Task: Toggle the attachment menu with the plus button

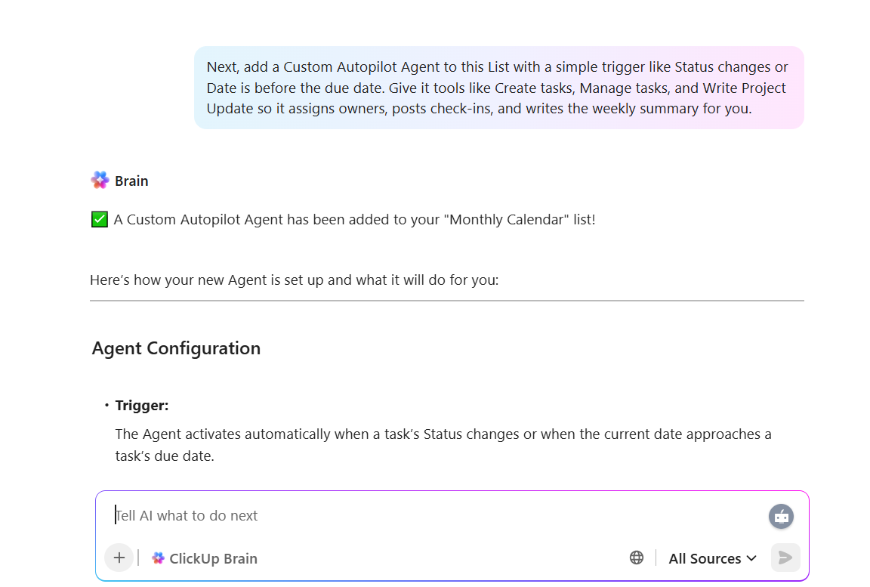Action: point(119,558)
